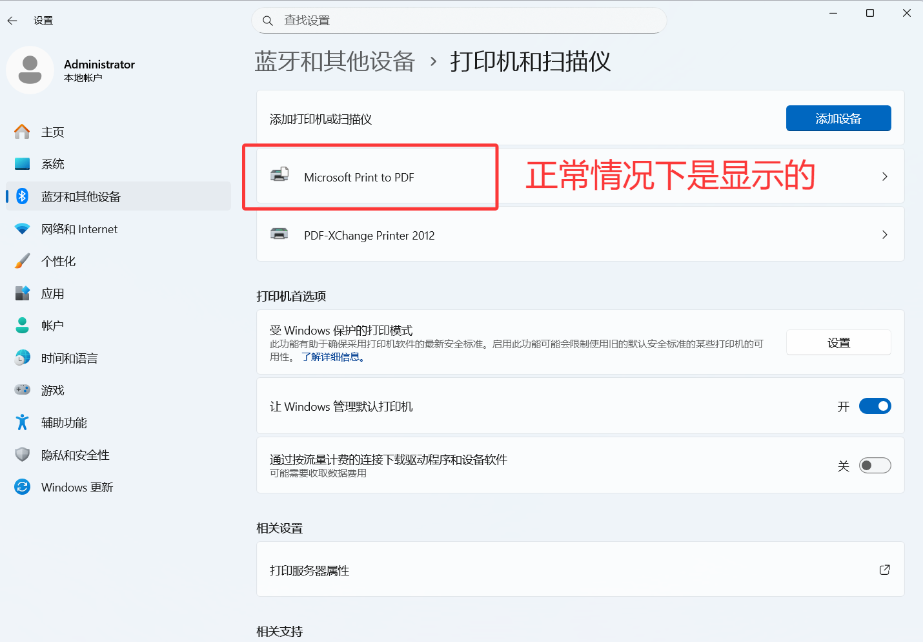Click the Administrator avatar icon

pos(30,70)
